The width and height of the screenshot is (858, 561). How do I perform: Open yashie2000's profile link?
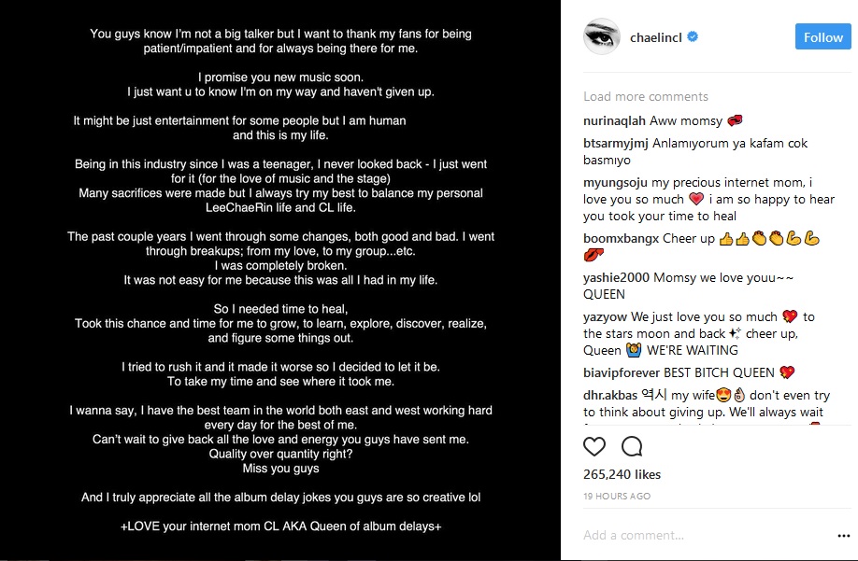point(616,278)
